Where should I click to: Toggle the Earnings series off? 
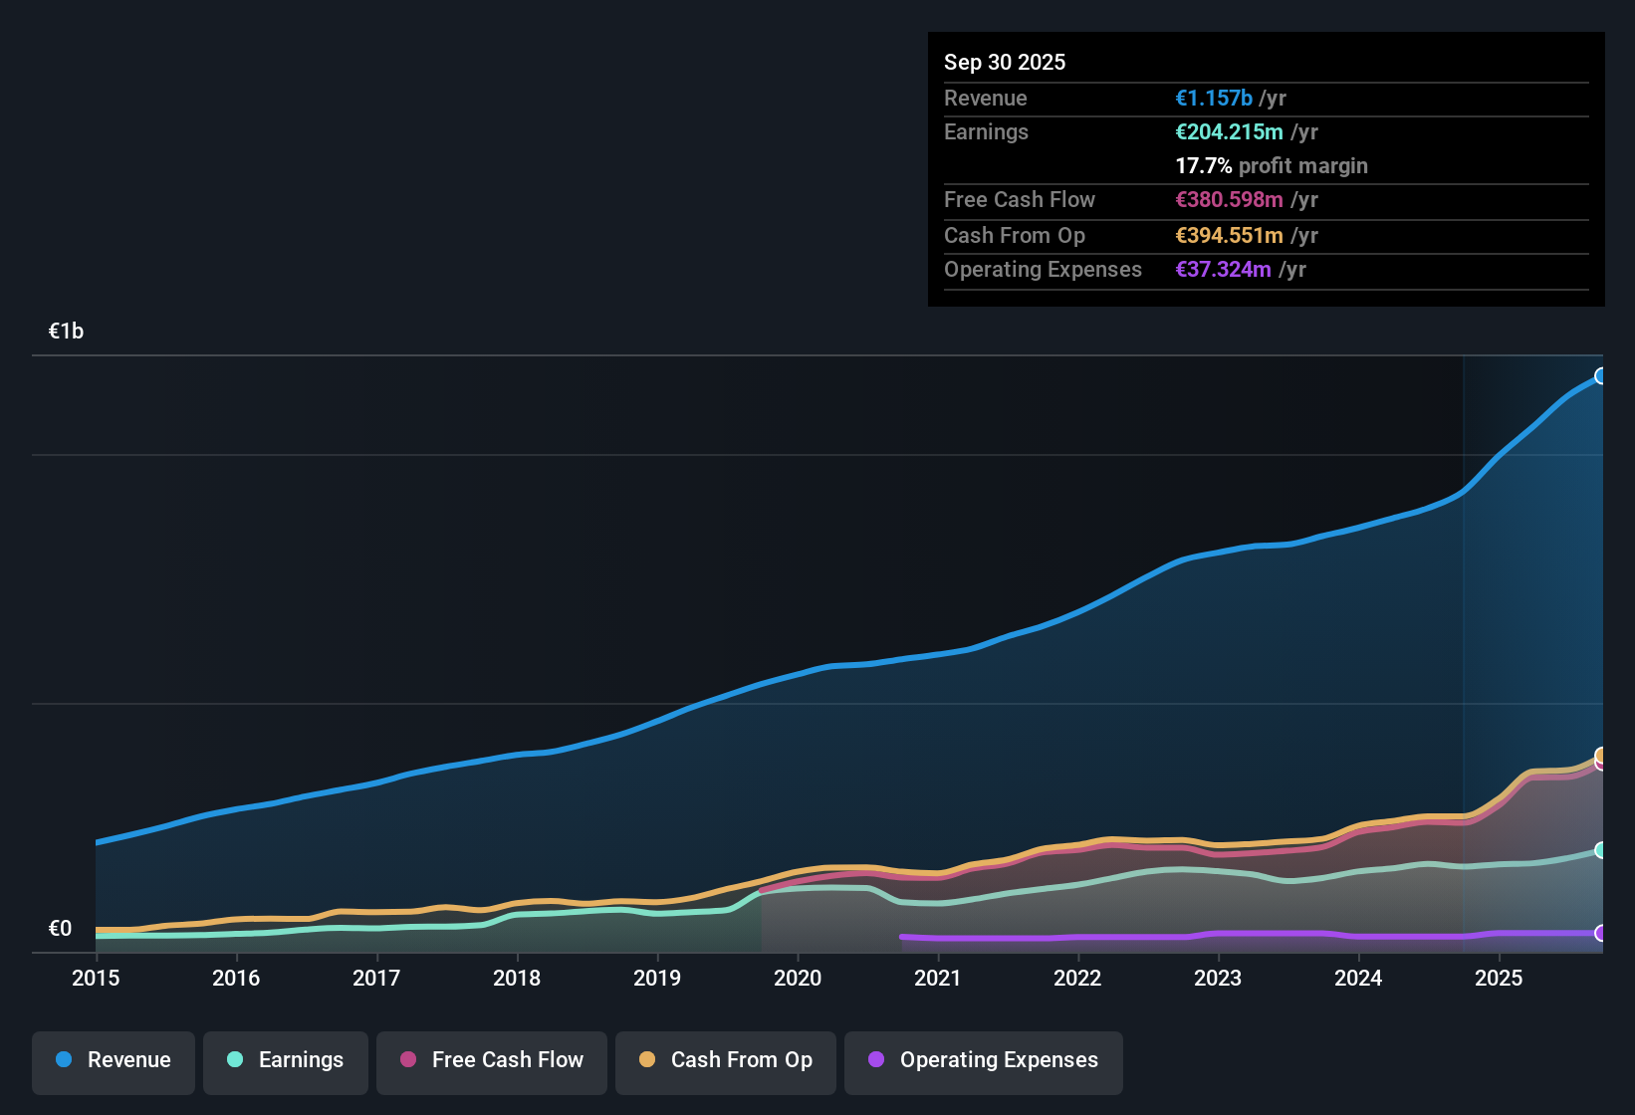(x=286, y=1060)
